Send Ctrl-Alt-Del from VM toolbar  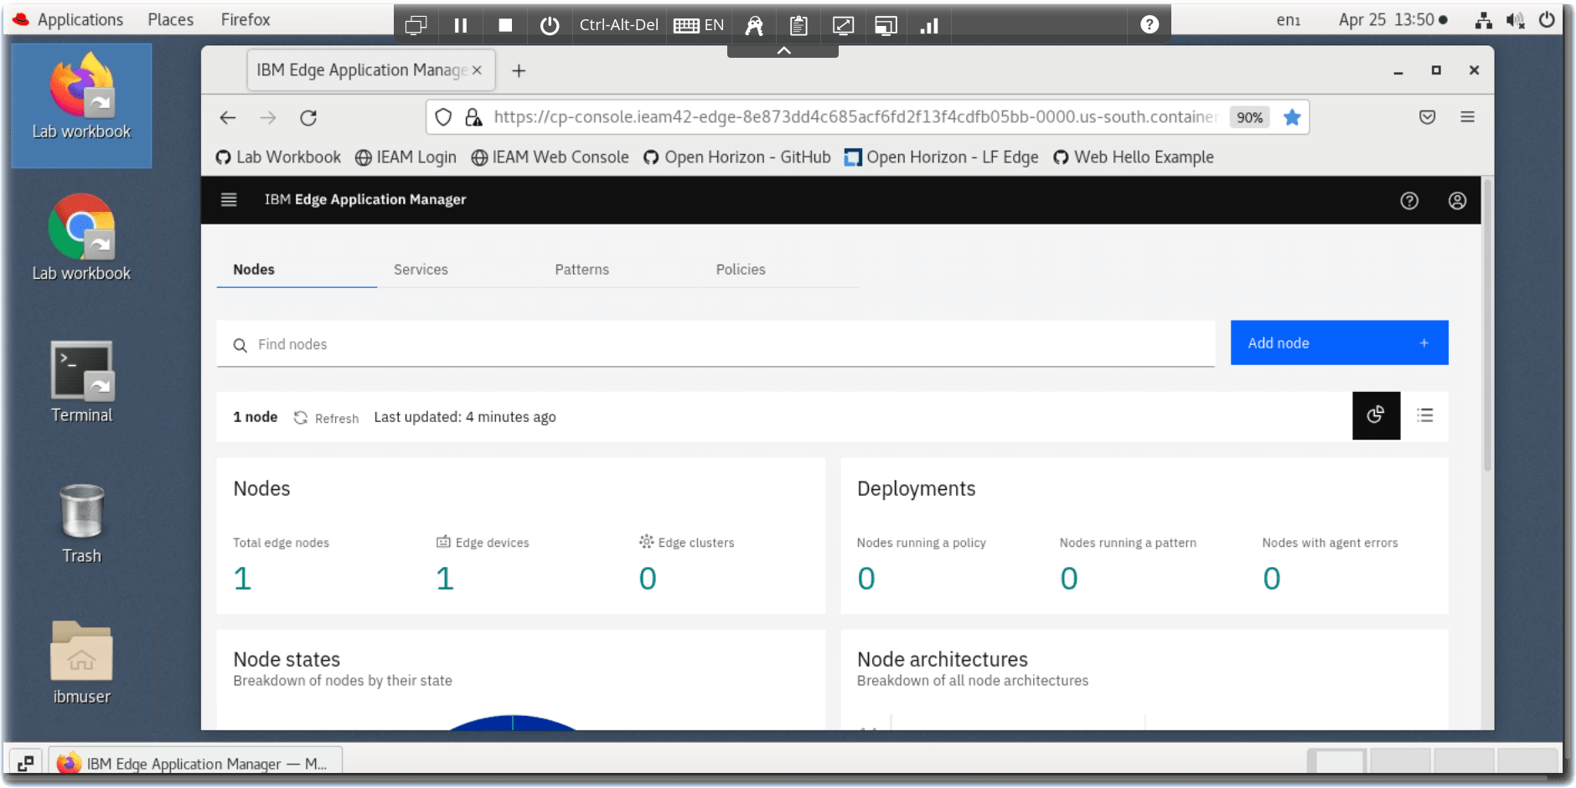618,25
